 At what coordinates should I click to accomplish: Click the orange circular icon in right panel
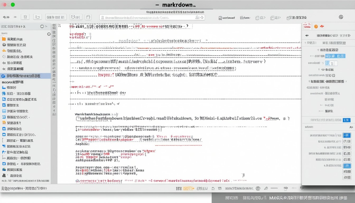(x=316, y=26)
